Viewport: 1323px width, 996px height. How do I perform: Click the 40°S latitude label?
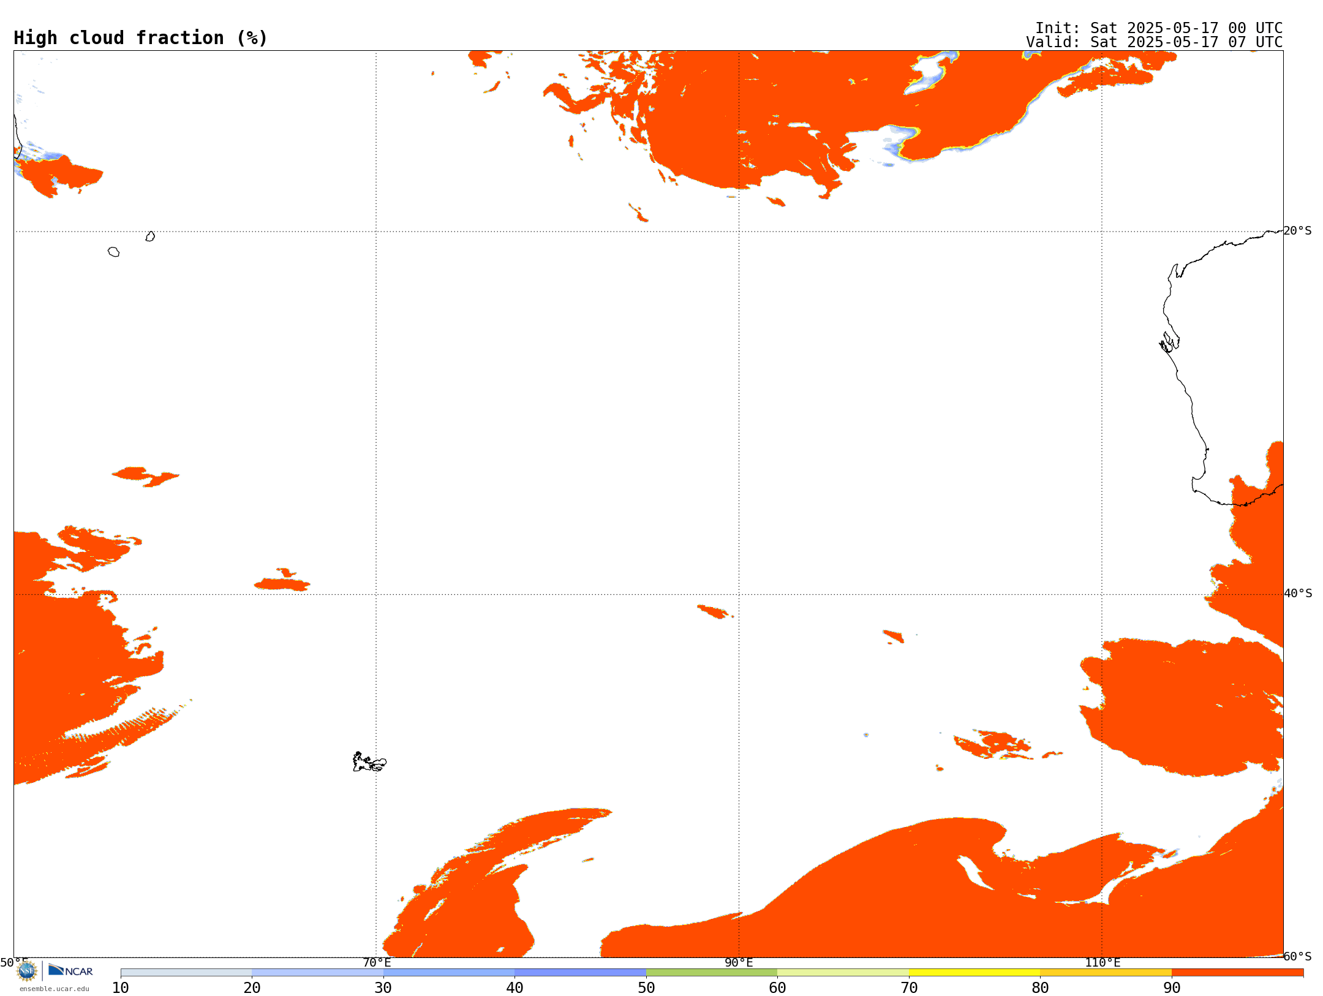(x=1298, y=594)
